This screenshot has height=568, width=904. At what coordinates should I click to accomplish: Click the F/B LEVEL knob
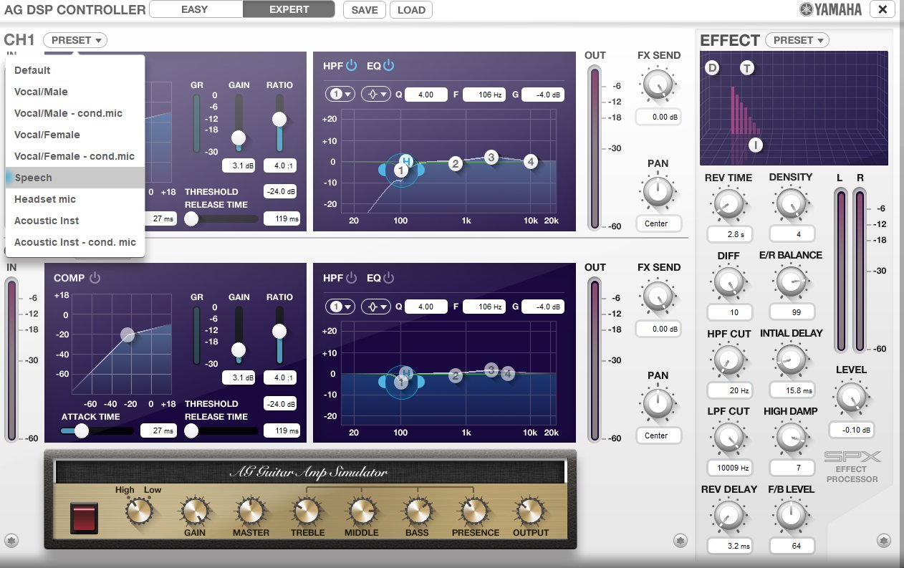[x=790, y=516]
